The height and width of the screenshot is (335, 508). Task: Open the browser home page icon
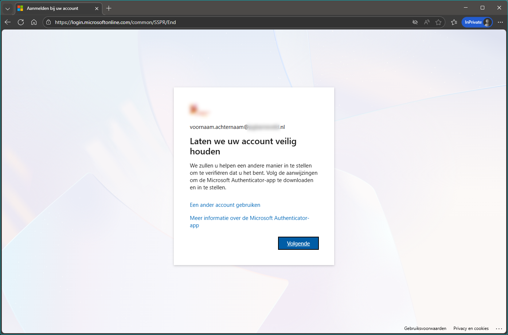34,22
